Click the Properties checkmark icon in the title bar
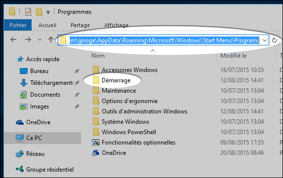The height and width of the screenshot is (178, 283). (x=28, y=12)
